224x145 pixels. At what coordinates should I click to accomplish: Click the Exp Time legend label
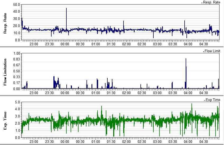pos(213,100)
